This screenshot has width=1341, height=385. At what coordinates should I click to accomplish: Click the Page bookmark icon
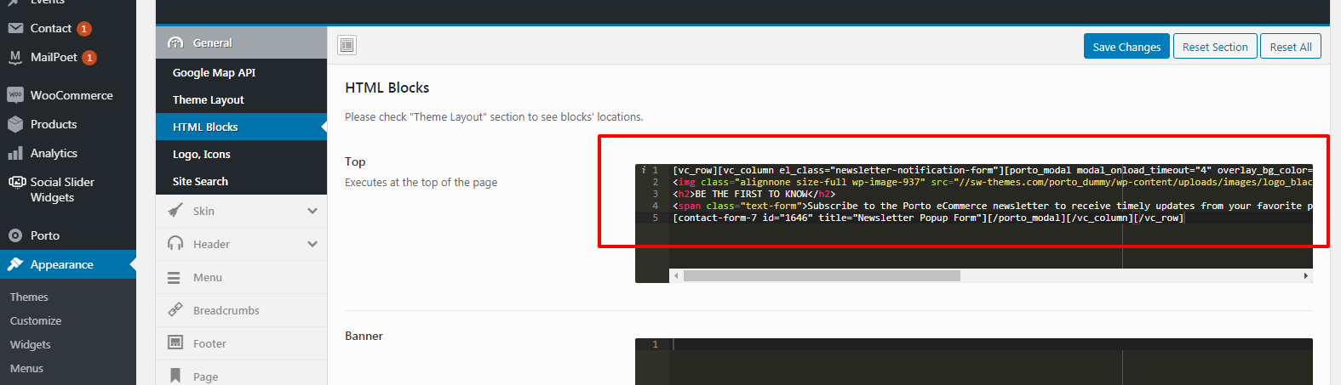[x=175, y=376]
